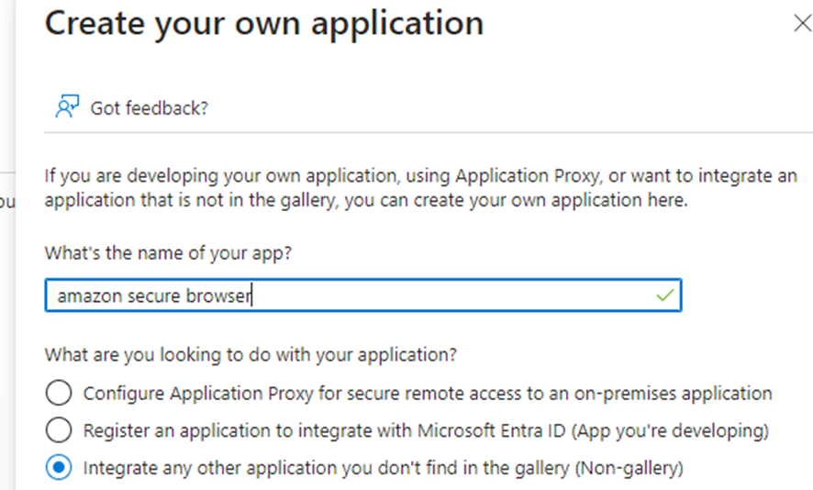Click the "Microsoft Entra ID" words in second option
Image resolution: width=813 pixels, height=490 pixels.
(x=492, y=431)
